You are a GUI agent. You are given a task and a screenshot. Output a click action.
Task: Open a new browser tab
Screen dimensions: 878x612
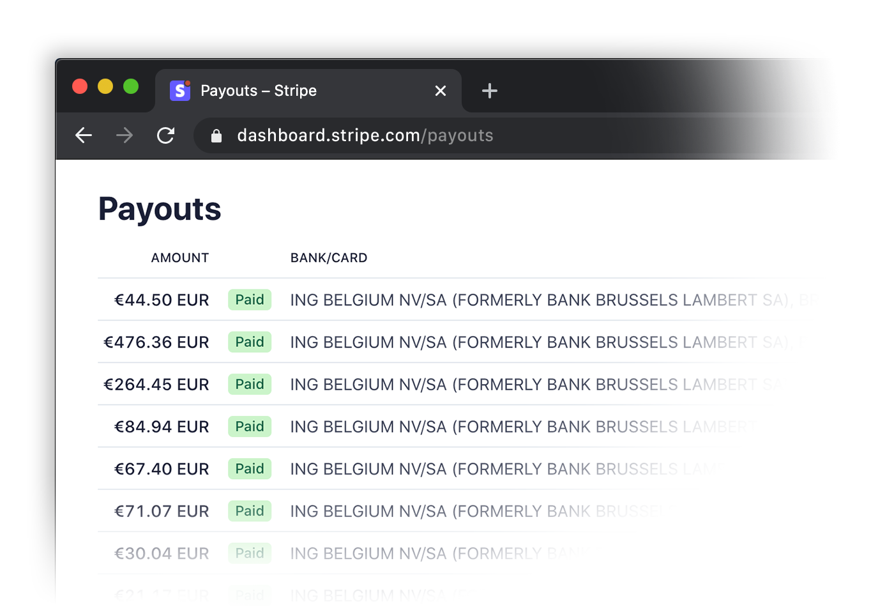tap(490, 91)
